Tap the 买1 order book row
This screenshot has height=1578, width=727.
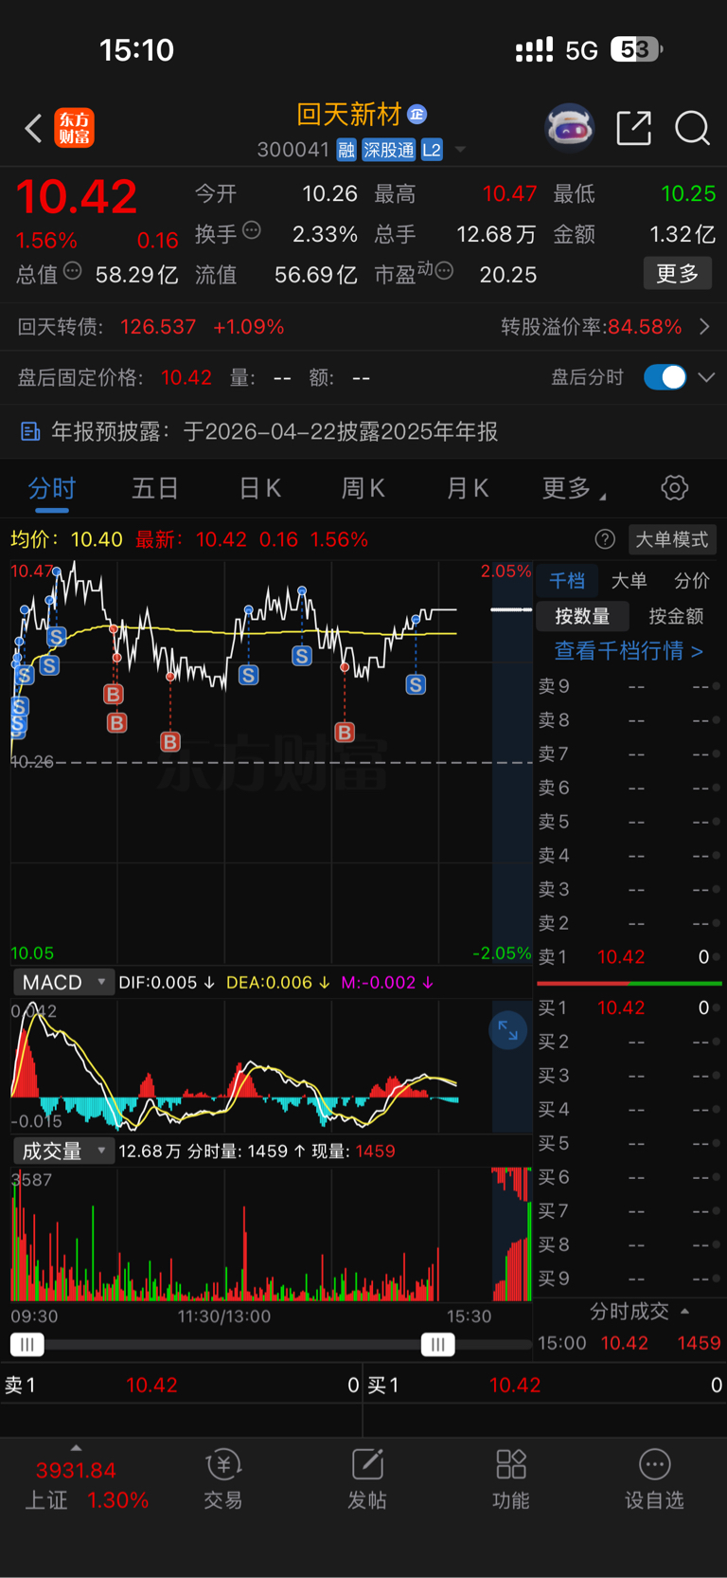(629, 1008)
